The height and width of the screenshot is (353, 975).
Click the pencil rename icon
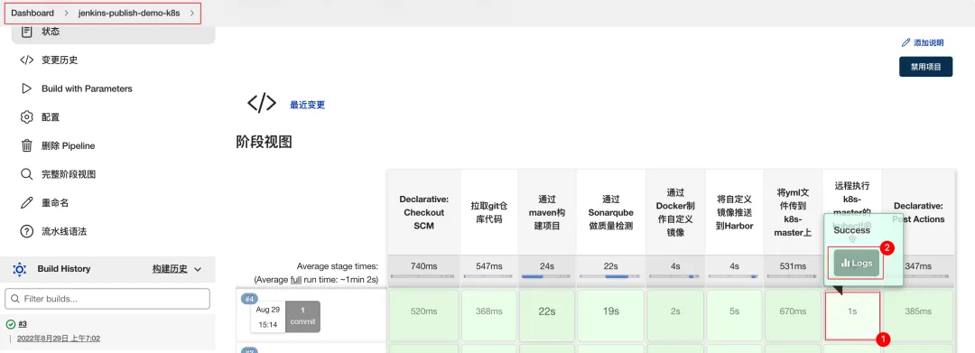point(26,203)
